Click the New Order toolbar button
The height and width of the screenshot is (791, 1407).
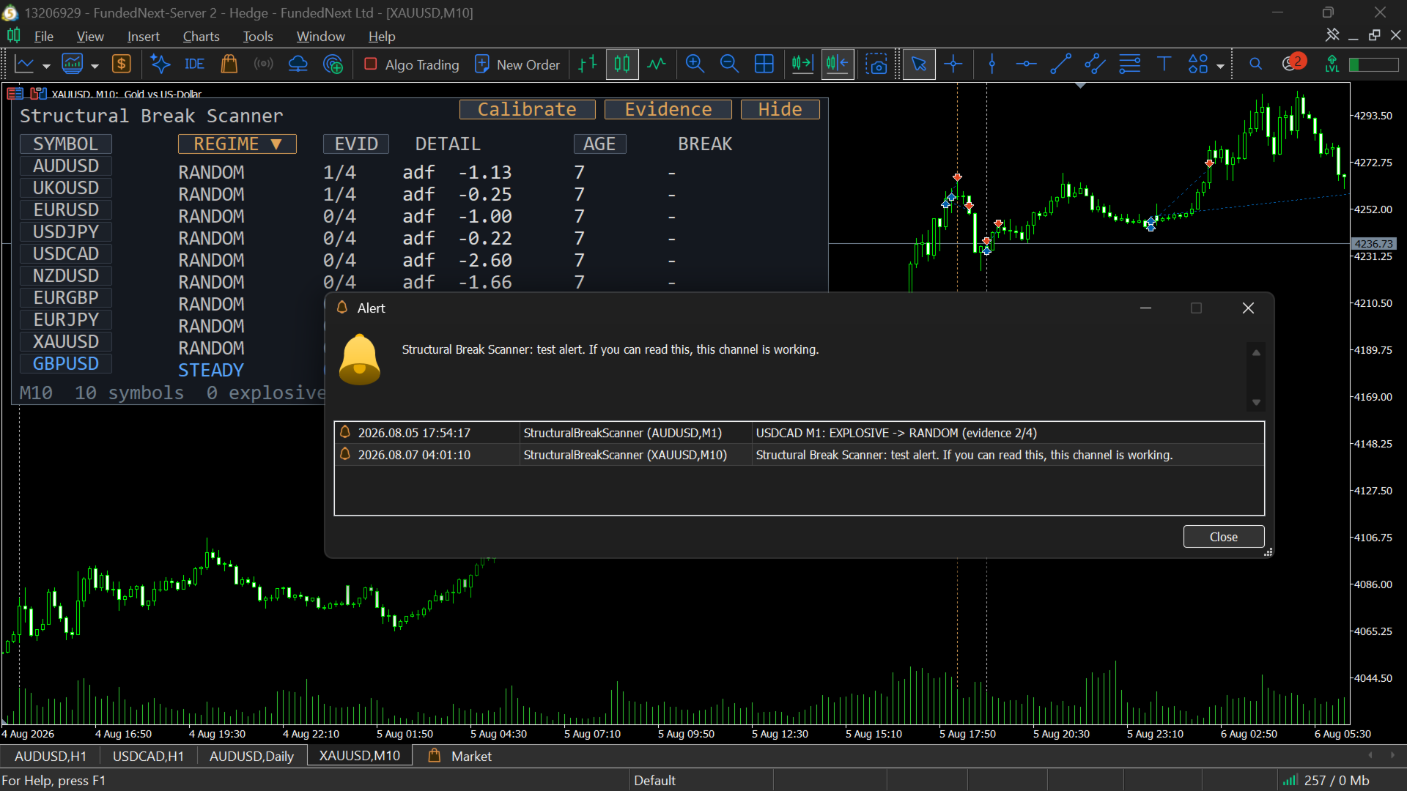pyautogui.click(x=517, y=64)
